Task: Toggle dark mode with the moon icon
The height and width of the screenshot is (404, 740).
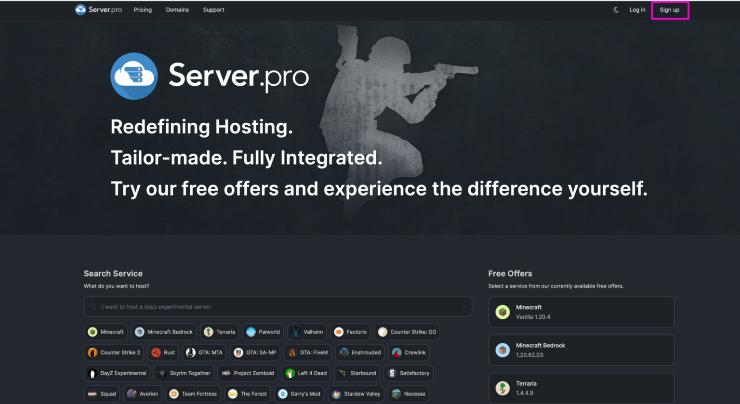Action: [616, 9]
